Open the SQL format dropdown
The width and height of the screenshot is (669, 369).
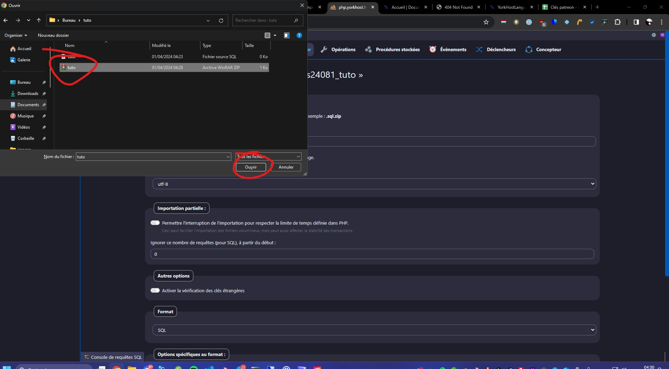click(x=374, y=330)
